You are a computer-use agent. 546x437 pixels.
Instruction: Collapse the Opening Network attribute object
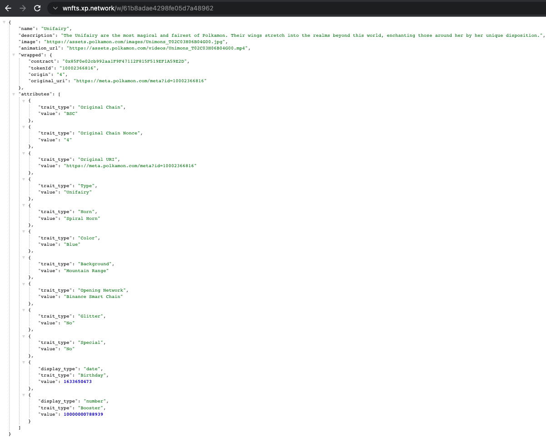[24, 283]
